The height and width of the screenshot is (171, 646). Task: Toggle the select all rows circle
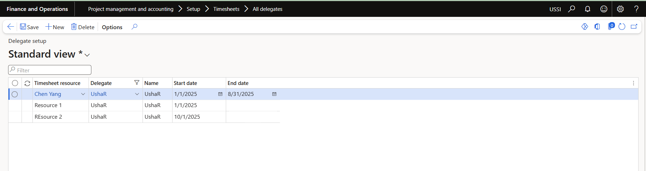pos(15,83)
